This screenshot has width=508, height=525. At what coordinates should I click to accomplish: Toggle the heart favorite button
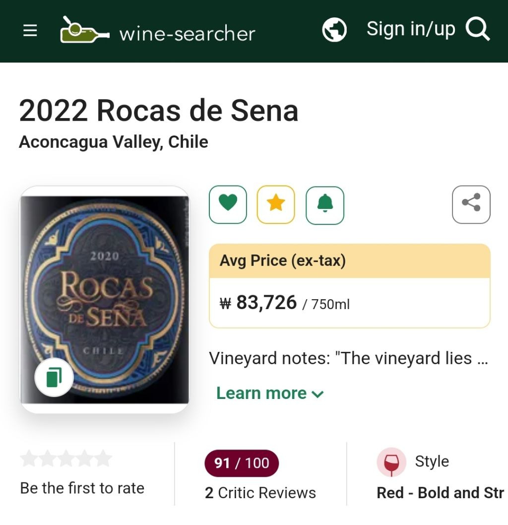tap(228, 204)
